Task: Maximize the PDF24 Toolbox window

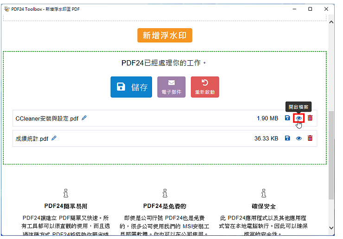Action: (310, 9)
